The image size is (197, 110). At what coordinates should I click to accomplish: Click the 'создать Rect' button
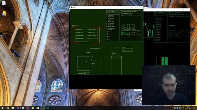click(80, 29)
